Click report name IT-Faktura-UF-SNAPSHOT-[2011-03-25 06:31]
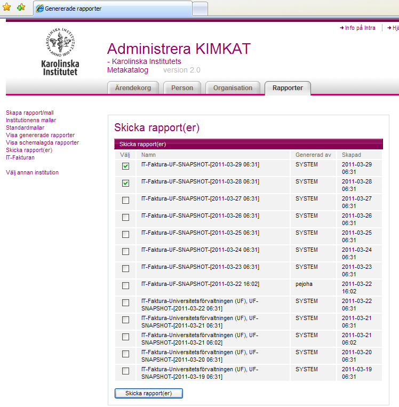Viewport: 399px width, 407px height. pos(200,233)
